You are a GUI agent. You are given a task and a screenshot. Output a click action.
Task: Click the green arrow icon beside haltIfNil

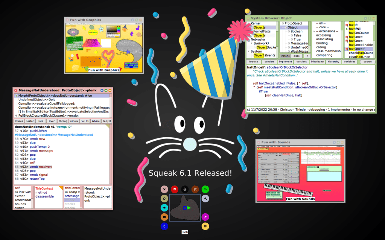point(347,29)
